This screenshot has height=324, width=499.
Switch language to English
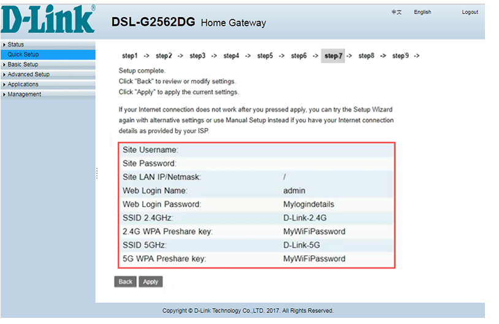pos(422,12)
